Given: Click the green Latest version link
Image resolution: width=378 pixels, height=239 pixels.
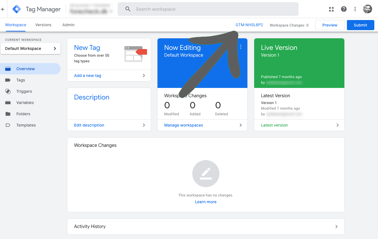Looking at the screenshot, I should point(274,125).
